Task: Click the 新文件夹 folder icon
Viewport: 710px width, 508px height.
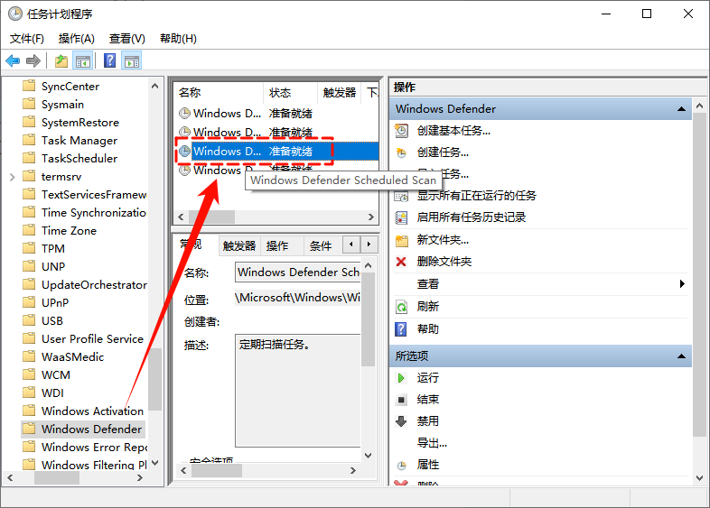Action: tap(401, 240)
